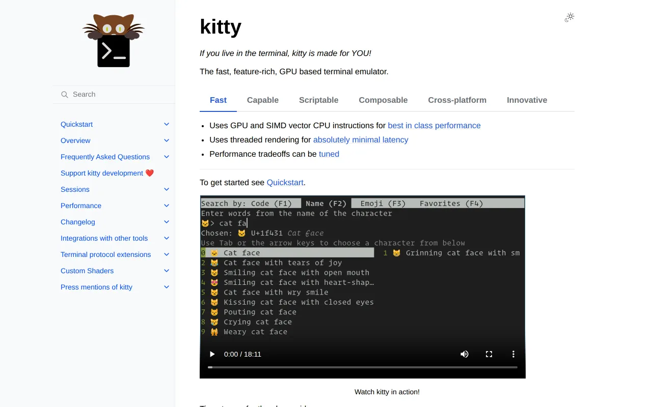Image resolution: width=652 pixels, height=407 pixels.
Task: Expand the Quickstart sidebar section
Action: tap(167, 124)
